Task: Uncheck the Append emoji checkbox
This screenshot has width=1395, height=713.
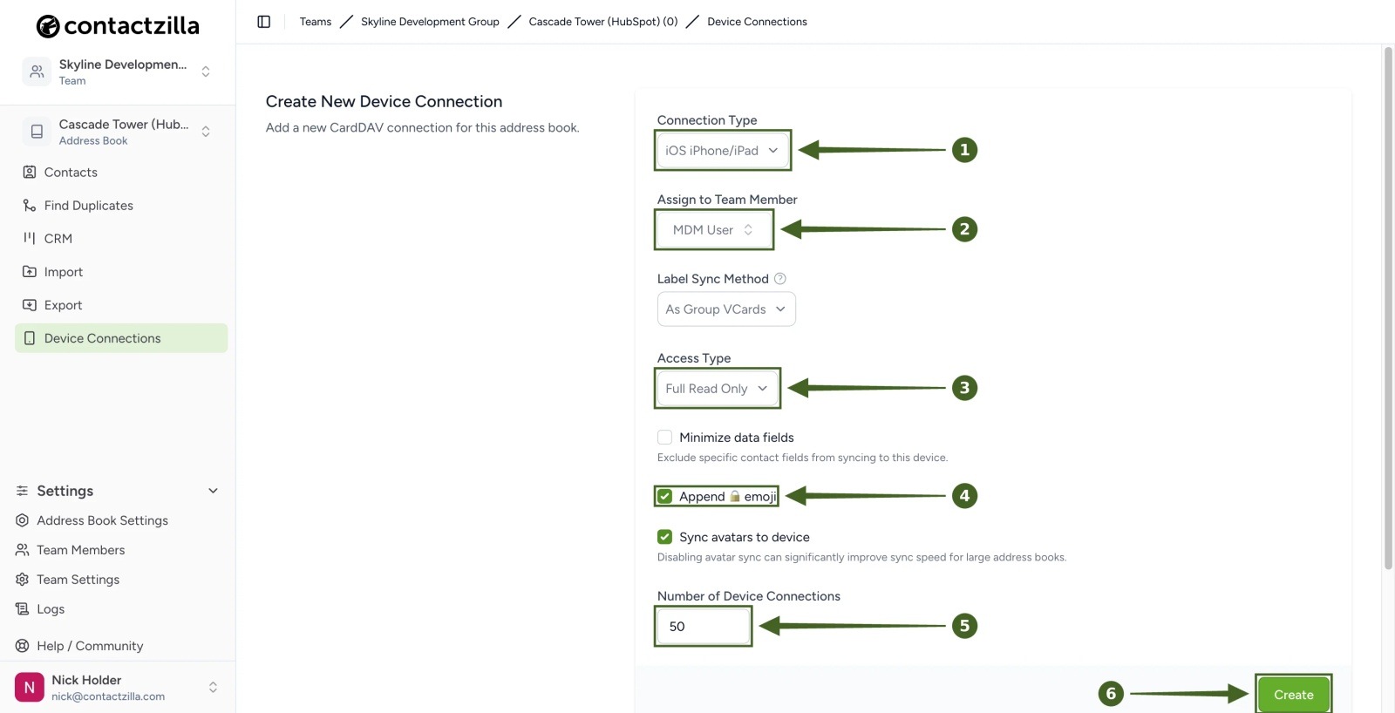Action: click(x=665, y=497)
